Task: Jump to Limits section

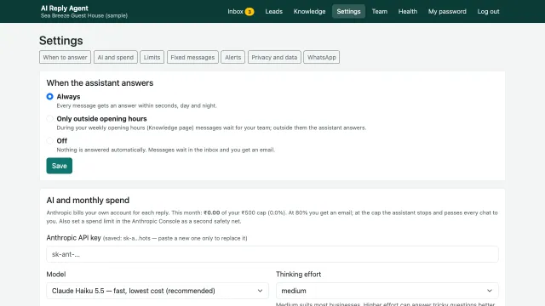Action: 152,57
